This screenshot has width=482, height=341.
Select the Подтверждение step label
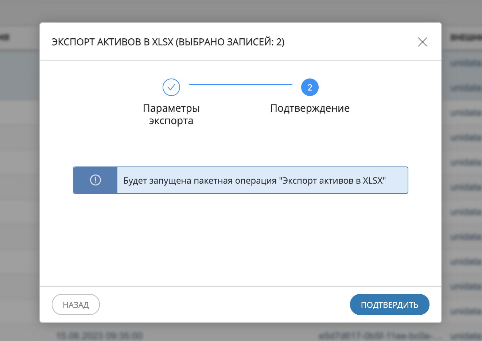(310, 108)
